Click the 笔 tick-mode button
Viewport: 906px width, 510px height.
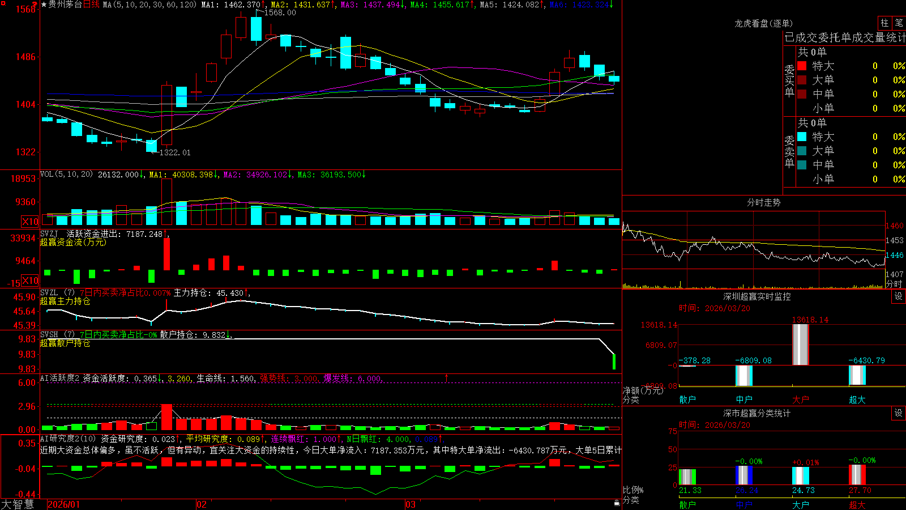[x=899, y=23]
